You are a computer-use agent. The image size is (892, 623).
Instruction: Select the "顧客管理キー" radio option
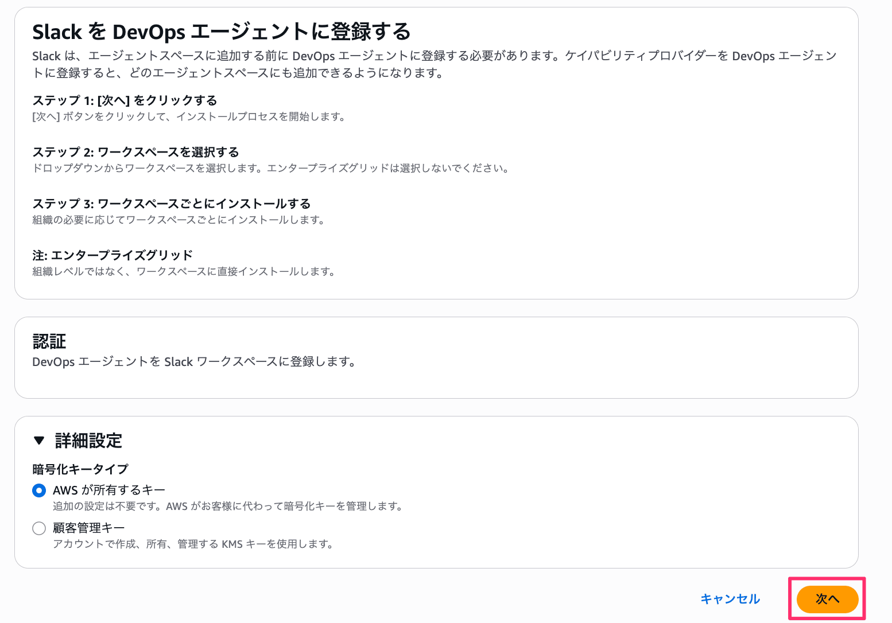coord(39,528)
